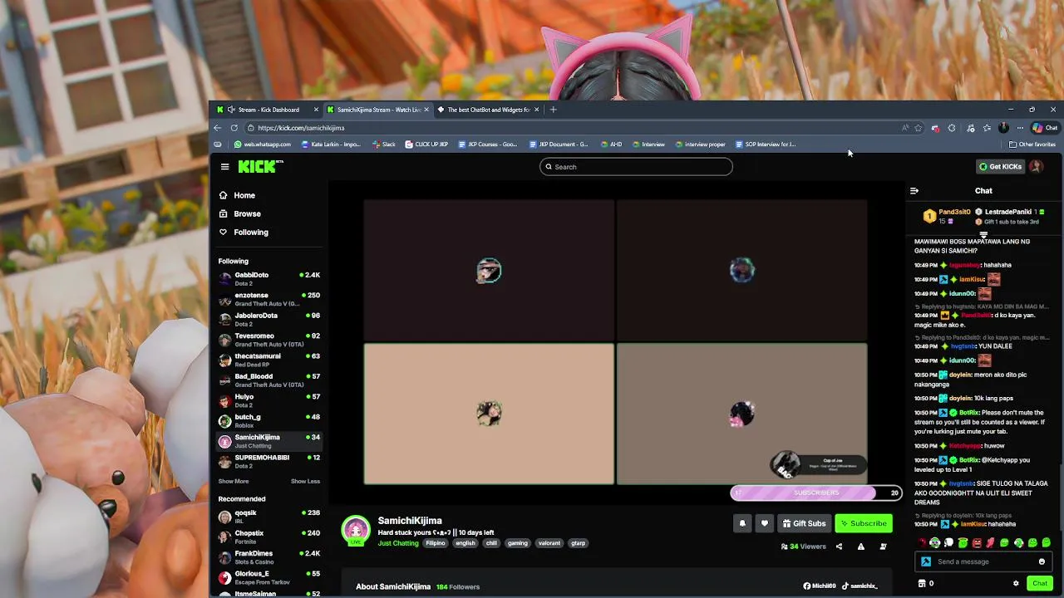Click the valorant tag

(x=549, y=543)
